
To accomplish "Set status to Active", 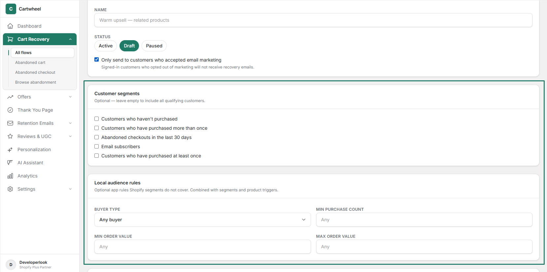I will coord(106,46).
